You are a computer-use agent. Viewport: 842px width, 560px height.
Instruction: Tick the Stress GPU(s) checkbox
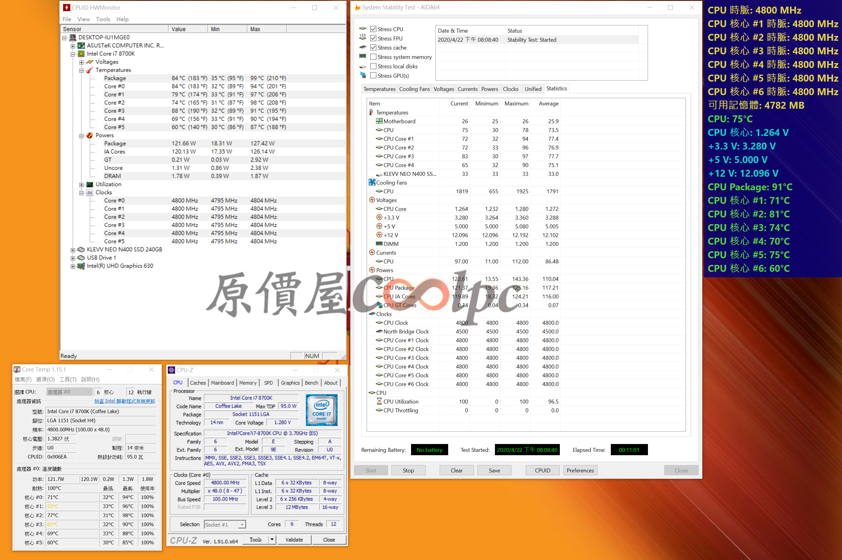point(373,75)
